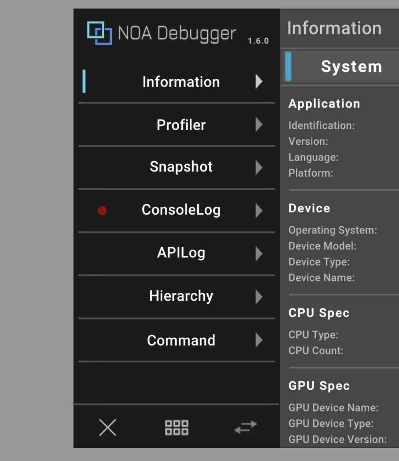Click the red dot indicator beside ConsoleLog
The height and width of the screenshot is (461, 399).
pos(102,211)
